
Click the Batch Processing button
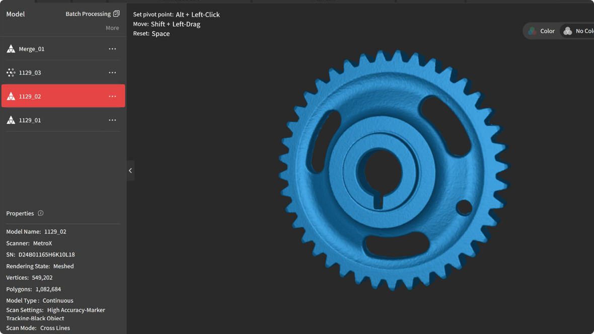point(88,14)
